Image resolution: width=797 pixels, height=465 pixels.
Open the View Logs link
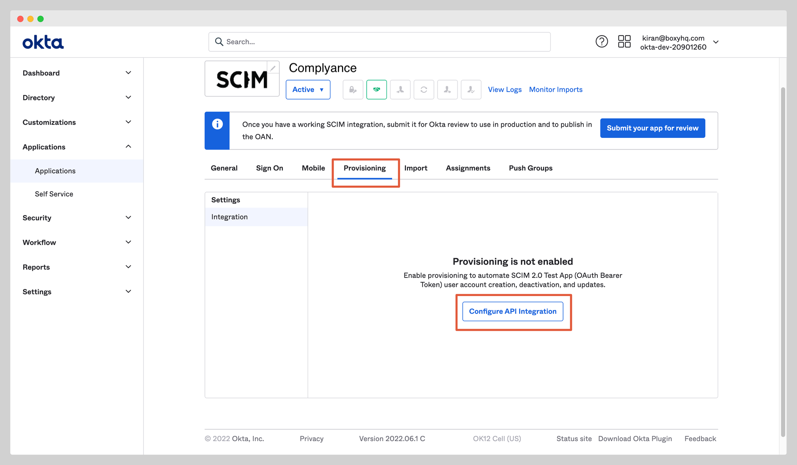click(505, 90)
